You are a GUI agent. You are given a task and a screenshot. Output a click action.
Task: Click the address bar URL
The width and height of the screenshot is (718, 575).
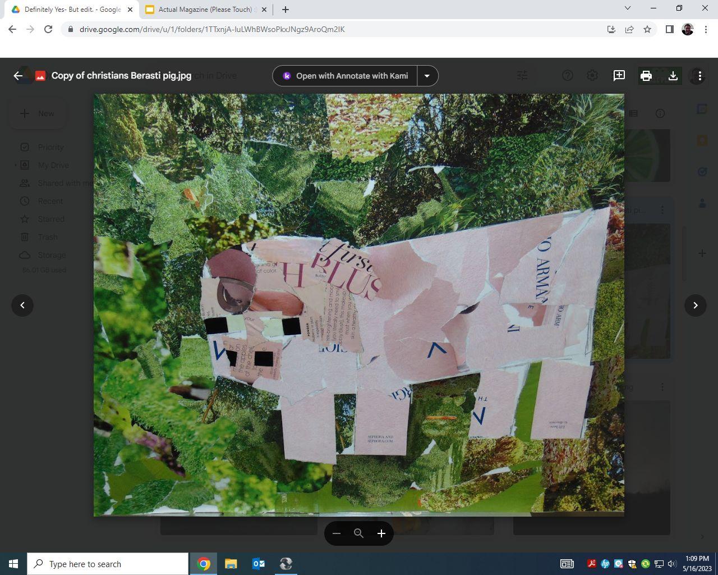(x=212, y=29)
